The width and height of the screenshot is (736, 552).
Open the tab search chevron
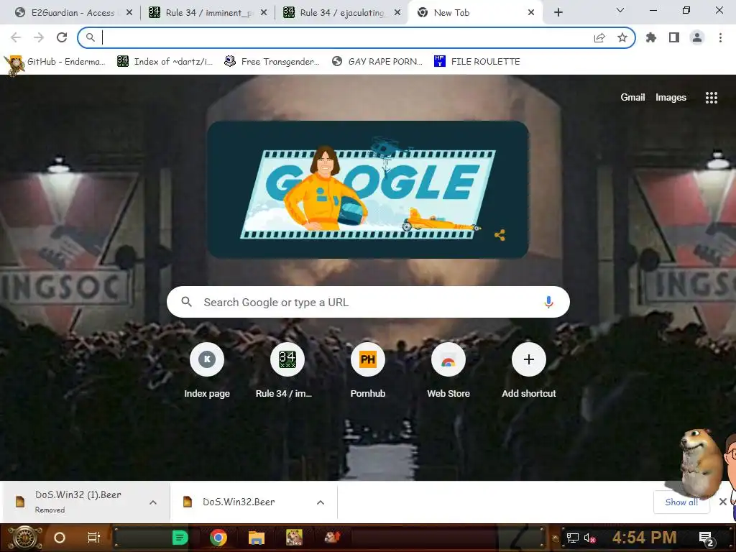coord(620,10)
